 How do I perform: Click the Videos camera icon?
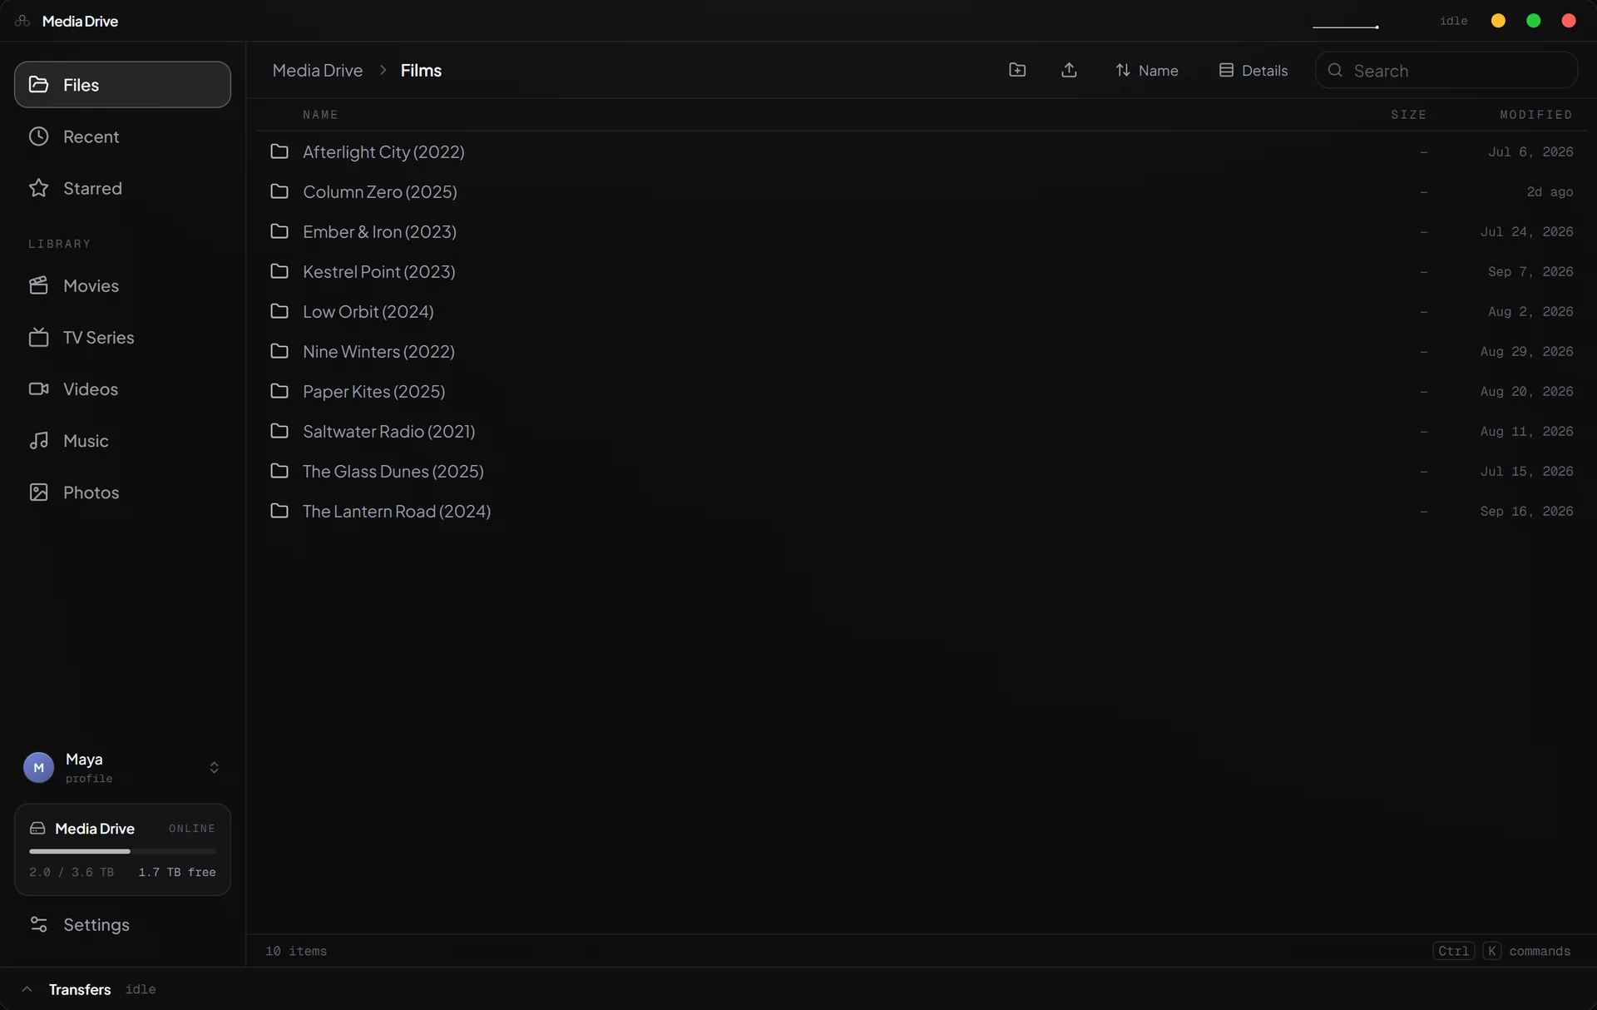click(38, 389)
